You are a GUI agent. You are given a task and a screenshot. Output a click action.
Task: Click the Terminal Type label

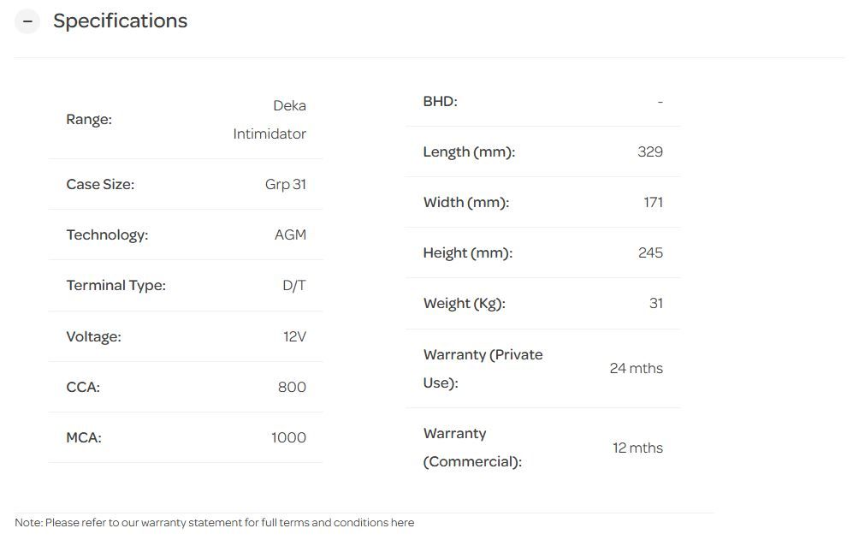116,285
